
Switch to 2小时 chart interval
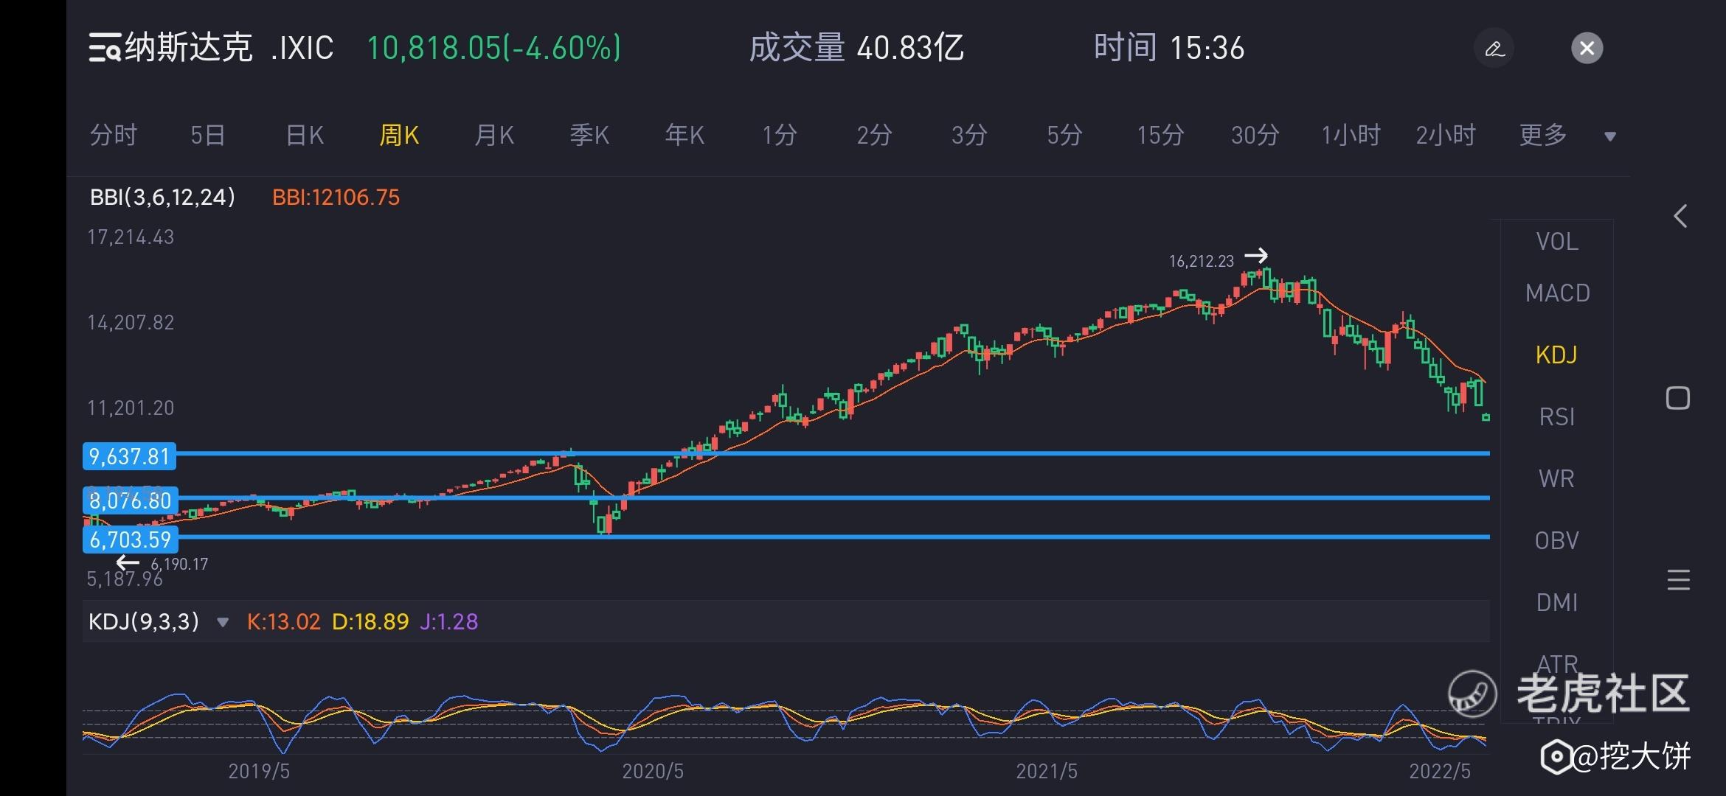1445,136
